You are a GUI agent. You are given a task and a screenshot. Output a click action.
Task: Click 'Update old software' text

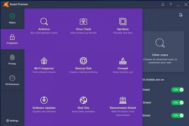[44, 112]
